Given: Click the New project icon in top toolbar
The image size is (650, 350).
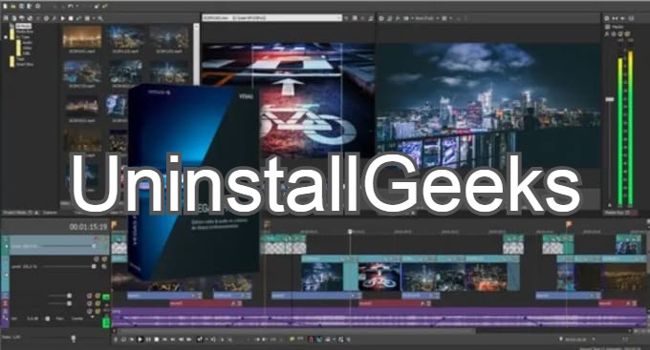Looking at the screenshot, I should [5, 7].
